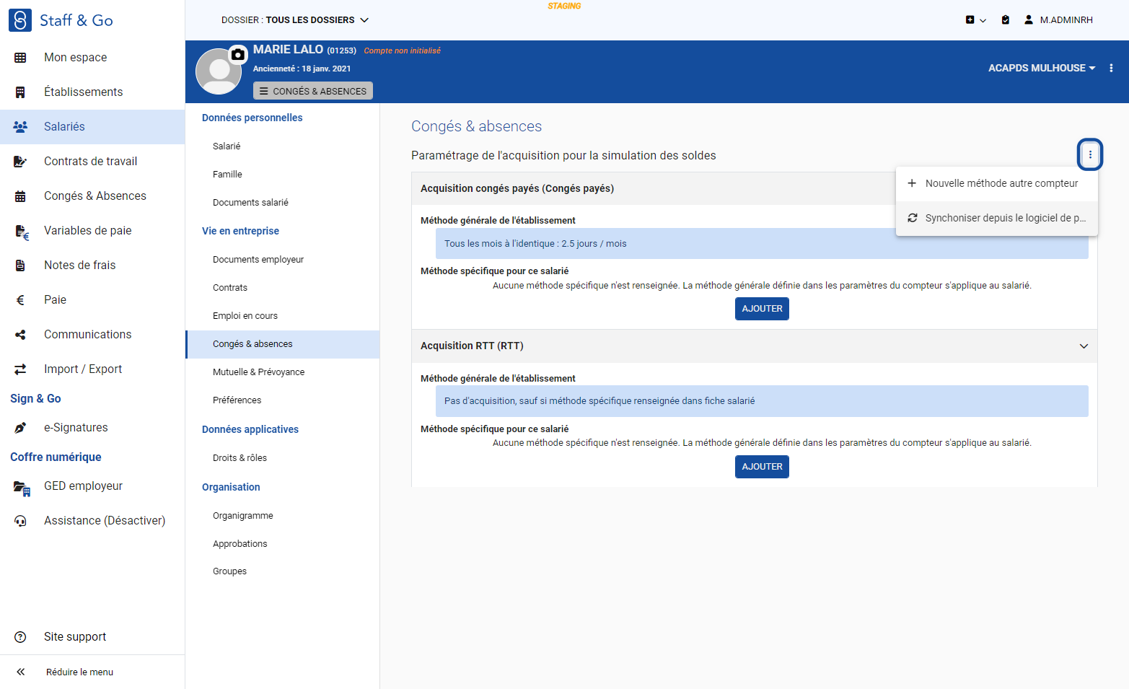Image resolution: width=1129 pixels, height=689 pixels.
Task: Click AJOUTER under Acquisition congés payés
Action: click(x=762, y=309)
